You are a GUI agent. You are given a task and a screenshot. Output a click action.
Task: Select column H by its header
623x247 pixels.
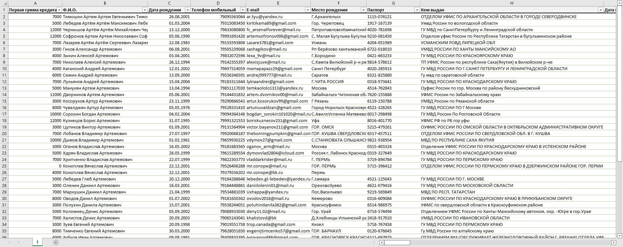coord(512,3)
